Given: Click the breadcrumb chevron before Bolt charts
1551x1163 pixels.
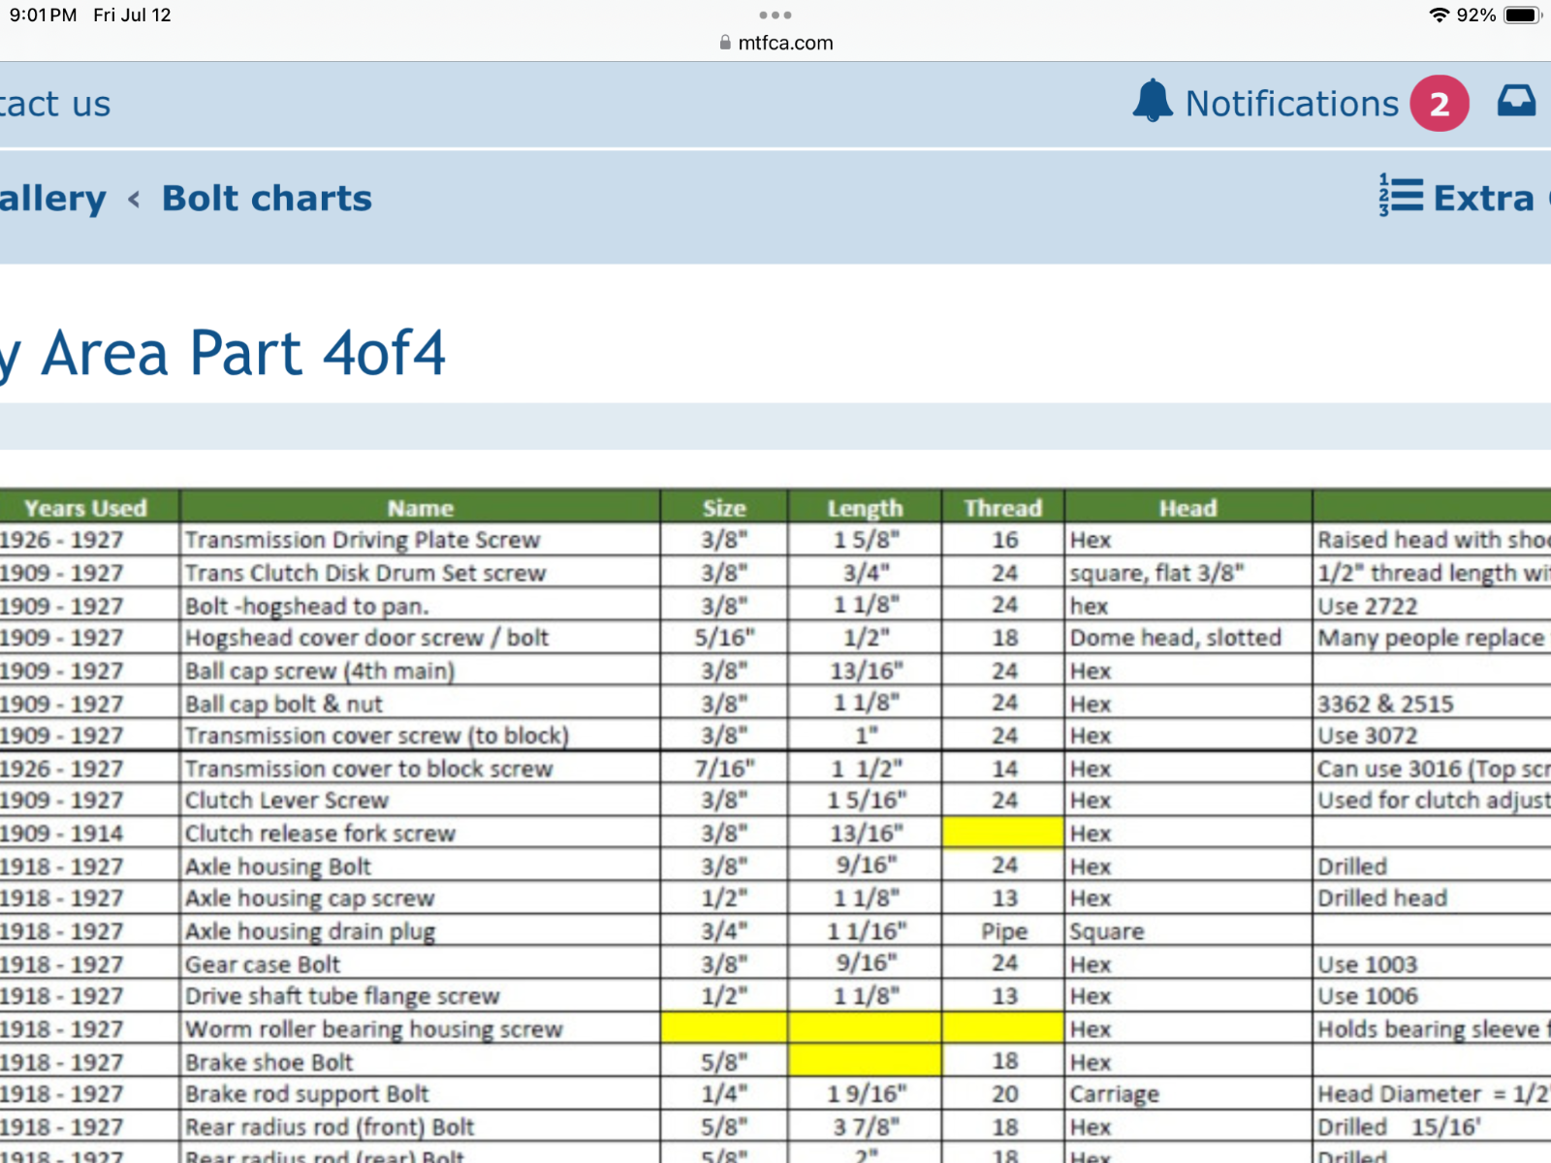Looking at the screenshot, I should [134, 200].
